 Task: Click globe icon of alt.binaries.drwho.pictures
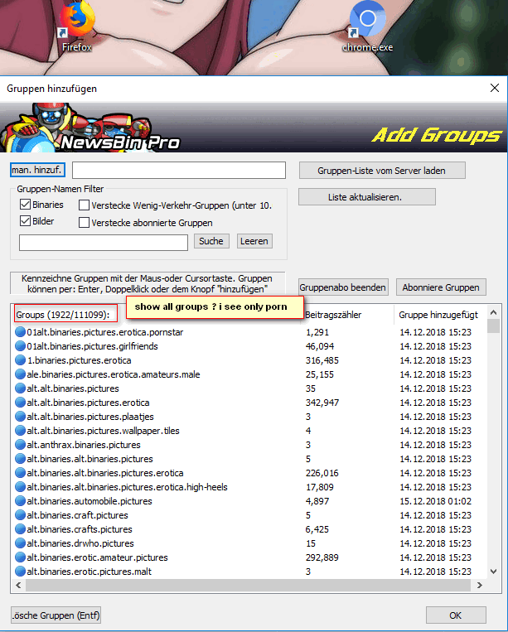20,543
